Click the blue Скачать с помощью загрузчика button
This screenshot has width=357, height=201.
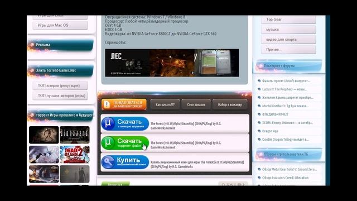[x=125, y=124]
